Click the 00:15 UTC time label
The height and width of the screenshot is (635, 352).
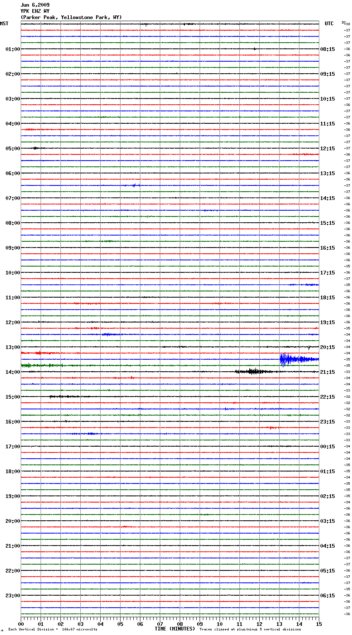(x=328, y=447)
